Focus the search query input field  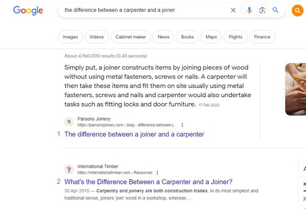pos(145,10)
